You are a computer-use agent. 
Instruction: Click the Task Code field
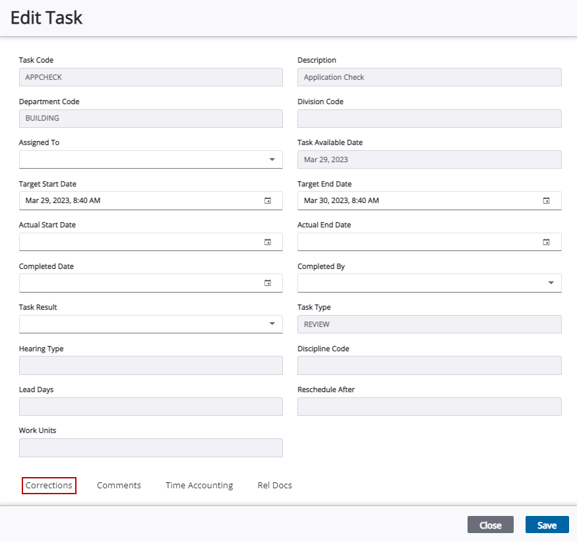click(x=151, y=77)
